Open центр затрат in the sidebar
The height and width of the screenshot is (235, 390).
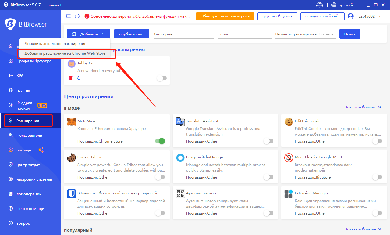[x=30, y=165]
